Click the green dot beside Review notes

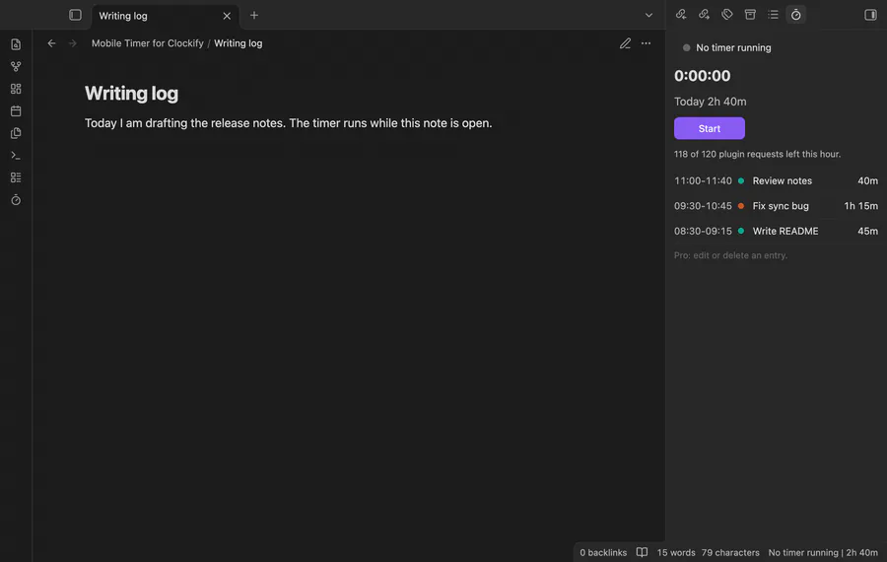click(741, 180)
